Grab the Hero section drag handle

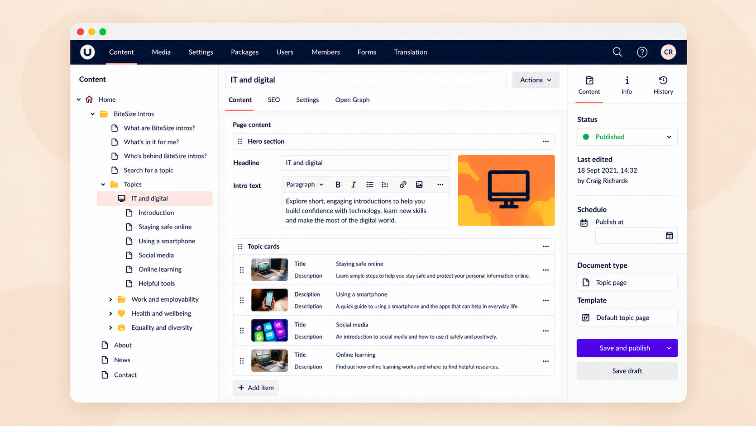point(240,142)
